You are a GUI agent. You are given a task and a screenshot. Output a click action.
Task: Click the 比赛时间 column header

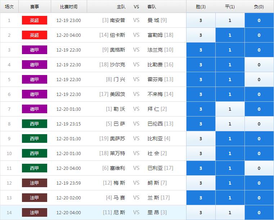pyautogui.click(x=69, y=6)
